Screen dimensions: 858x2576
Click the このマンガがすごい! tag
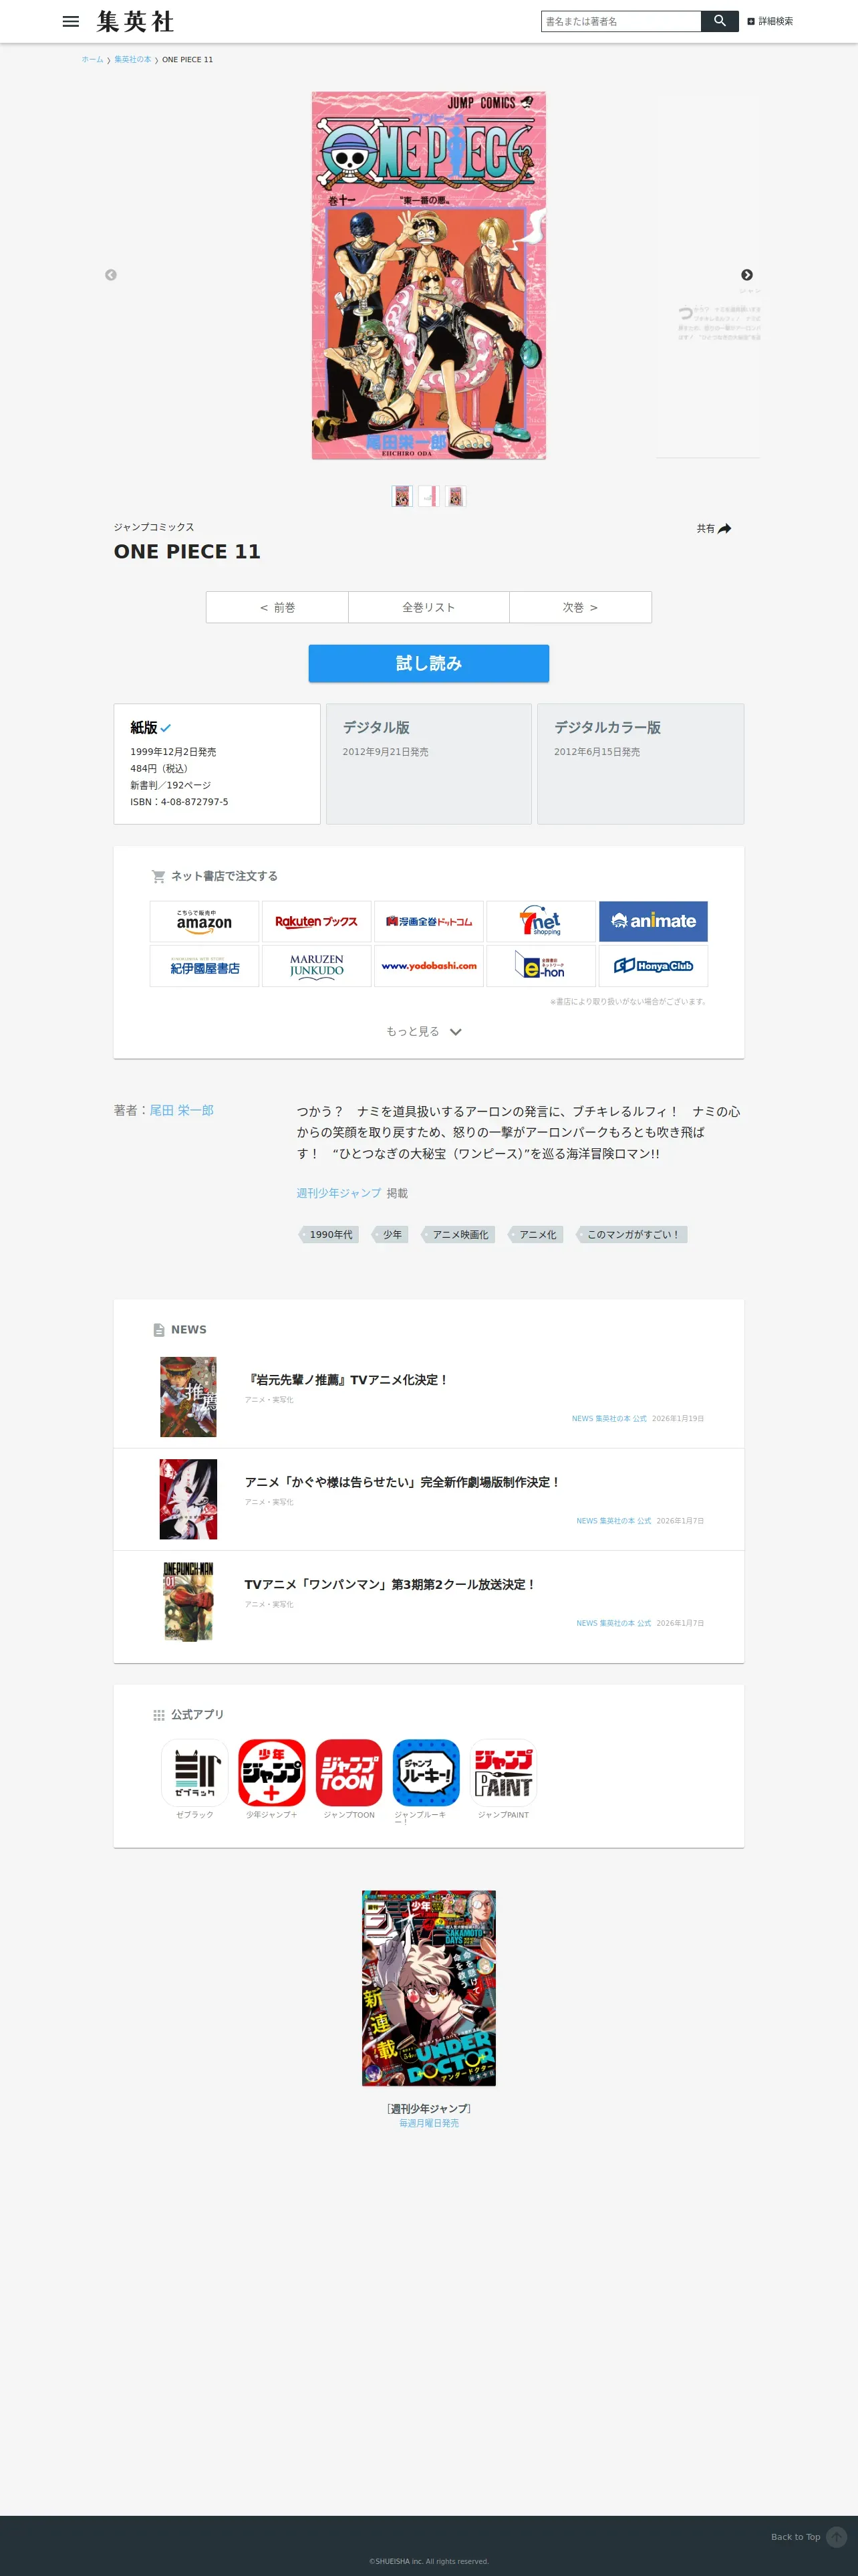coord(631,1235)
